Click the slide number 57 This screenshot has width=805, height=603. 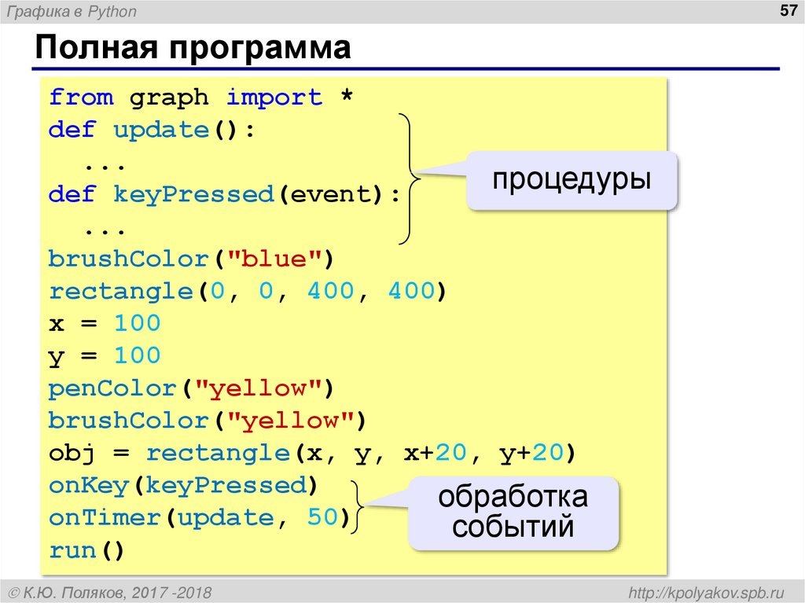tap(788, 10)
